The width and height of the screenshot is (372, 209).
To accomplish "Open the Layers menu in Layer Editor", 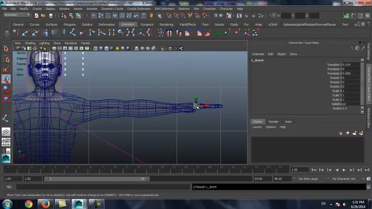I will tap(257, 127).
